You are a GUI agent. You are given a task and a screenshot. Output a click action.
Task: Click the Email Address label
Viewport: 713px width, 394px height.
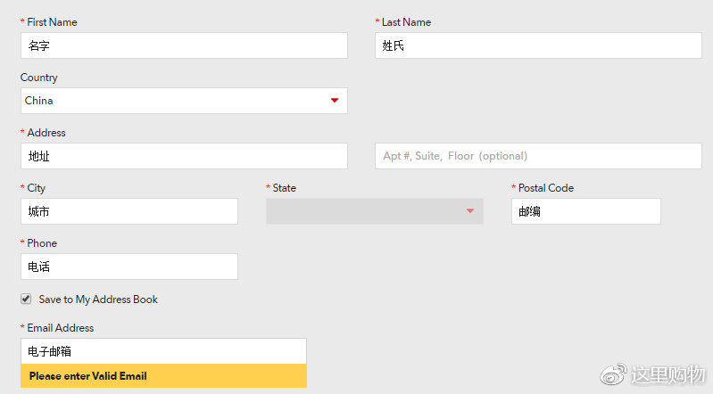pyautogui.click(x=61, y=328)
